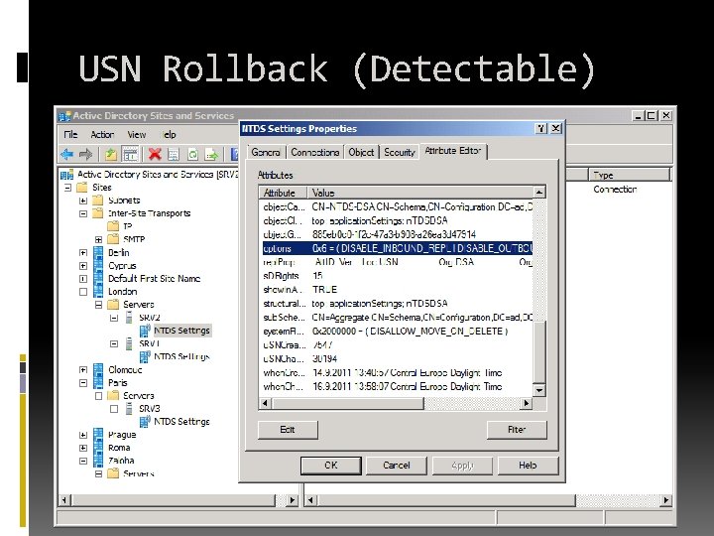Image resolution: width=714 pixels, height=536 pixels.
Task: Click the SRV3 server icon
Action: tap(129, 408)
